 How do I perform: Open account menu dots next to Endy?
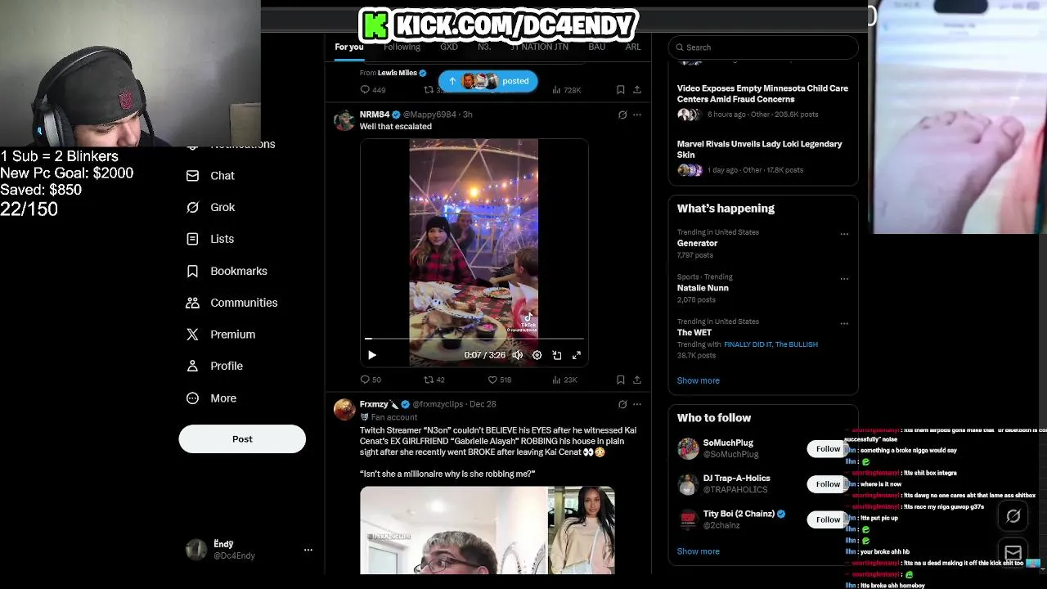(308, 550)
